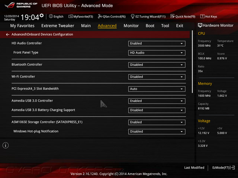Click the EZ Tuning Wizard bulb icon
Viewport: 238px width, 178px height.
(x=132, y=16)
